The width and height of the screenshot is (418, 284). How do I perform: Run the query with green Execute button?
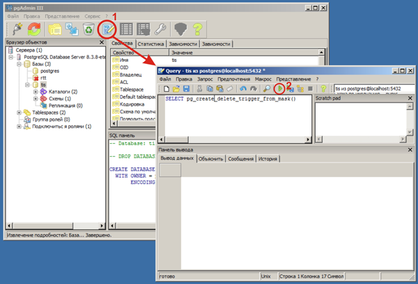(279, 89)
